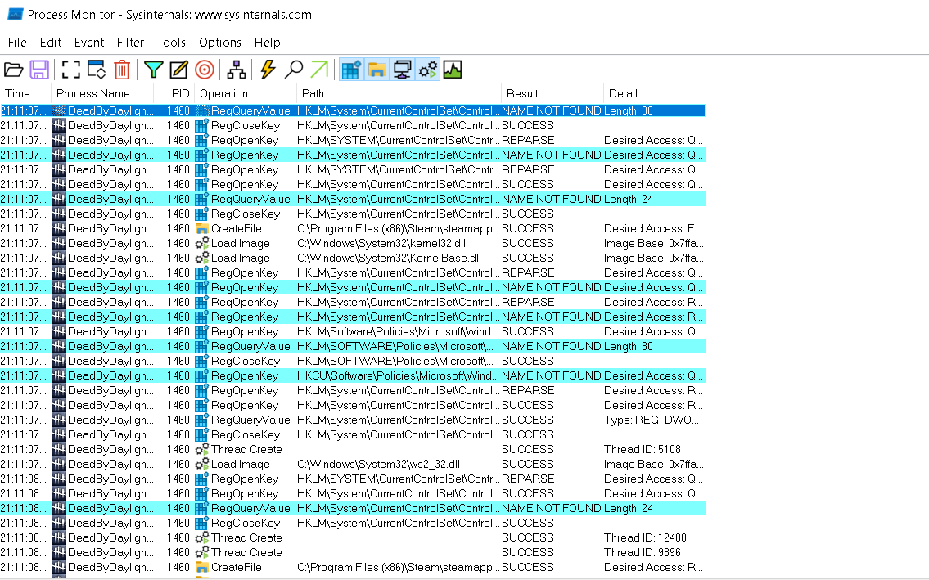Select the kernel32.dll Load Image path
This screenshot has width=929, height=580.
(381, 244)
